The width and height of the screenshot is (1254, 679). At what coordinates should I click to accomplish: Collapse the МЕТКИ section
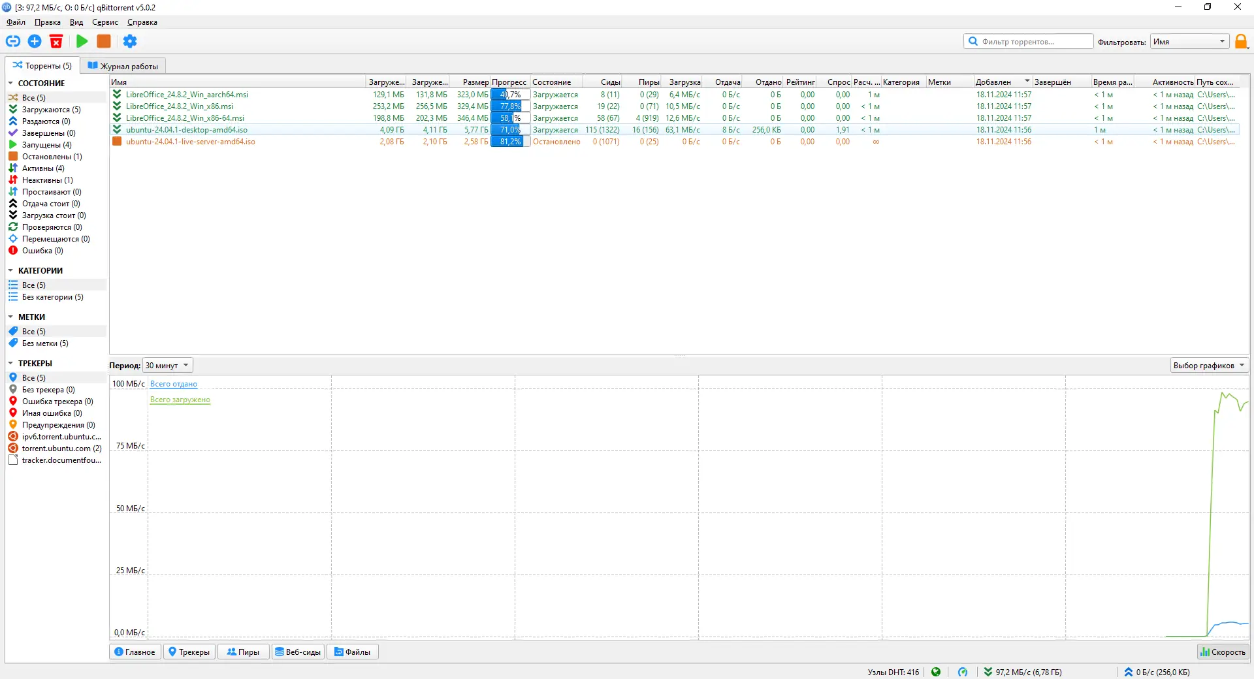click(x=10, y=317)
